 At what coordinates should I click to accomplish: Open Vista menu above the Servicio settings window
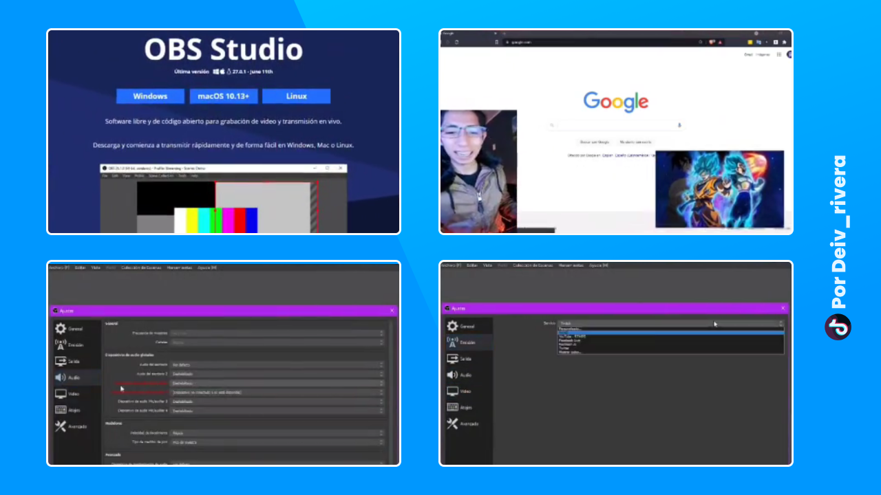tap(487, 265)
